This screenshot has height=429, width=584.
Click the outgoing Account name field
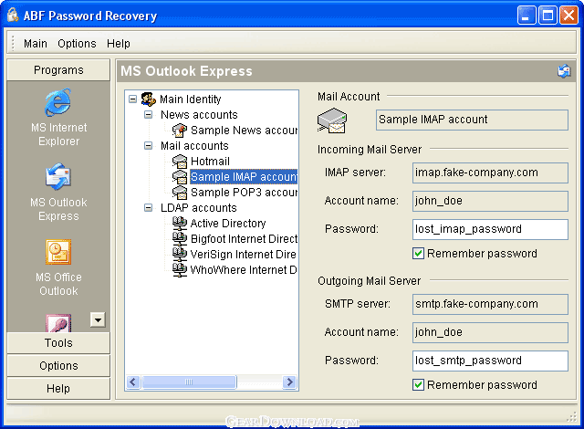click(490, 332)
